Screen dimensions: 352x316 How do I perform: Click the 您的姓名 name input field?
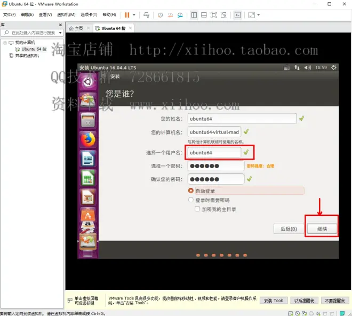[x=242, y=119]
